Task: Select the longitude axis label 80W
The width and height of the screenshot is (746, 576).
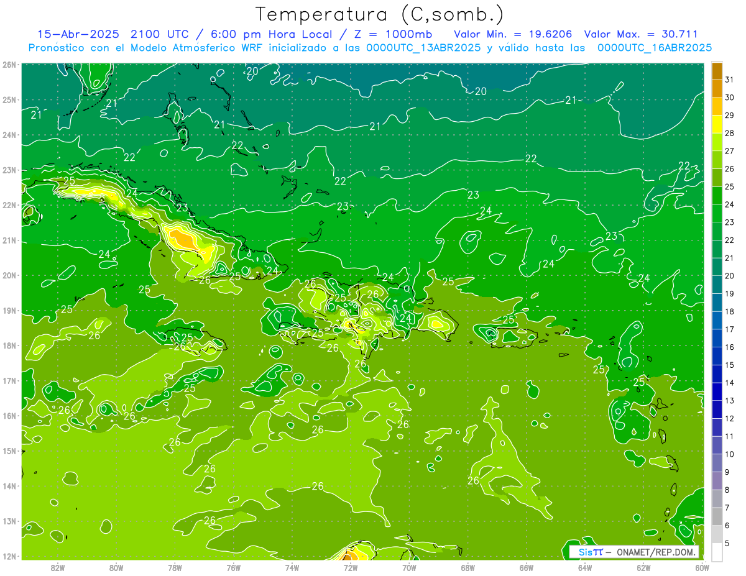Action: click(x=116, y=567)
